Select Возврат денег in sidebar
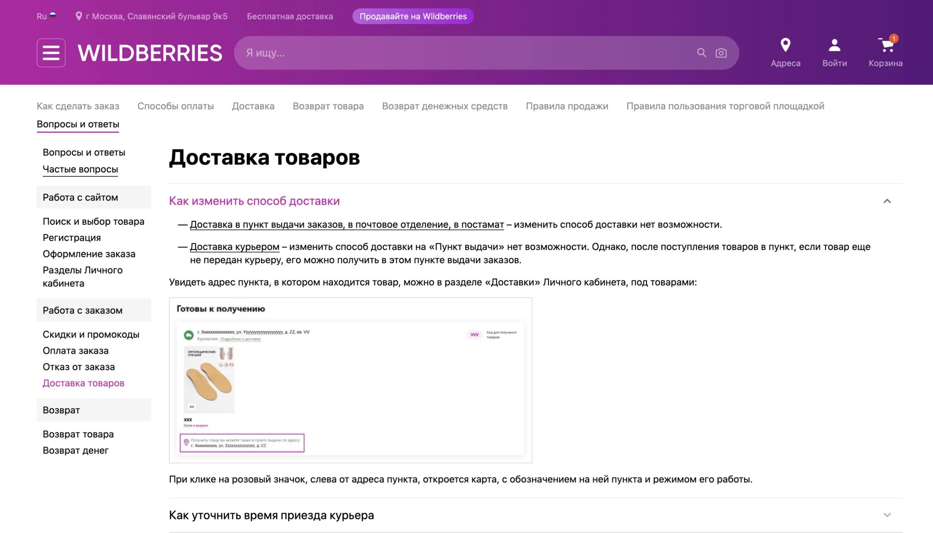This screenshot has width=933, height=533. coord(76,450)
